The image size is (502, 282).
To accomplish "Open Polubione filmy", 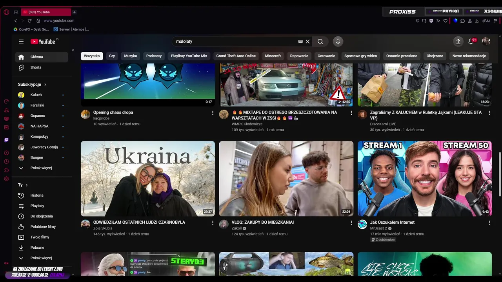I will pos(42,227).
